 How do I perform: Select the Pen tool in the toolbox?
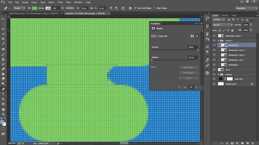click(x=3, y=89)
